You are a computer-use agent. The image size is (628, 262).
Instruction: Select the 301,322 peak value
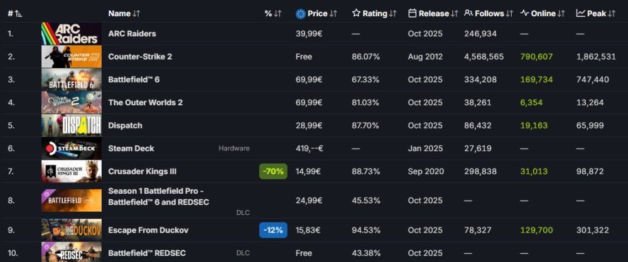pyautogui.click(x=593, y=230)
